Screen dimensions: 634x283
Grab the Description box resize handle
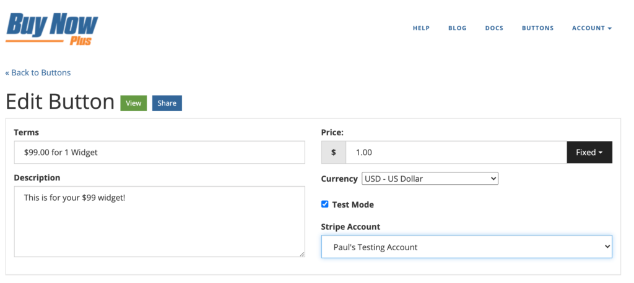pos(302,253)
